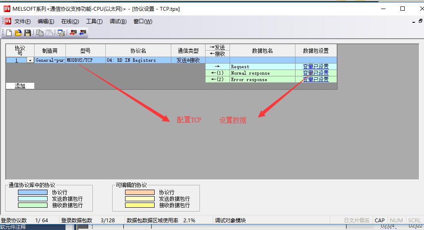Click the Copy toolbar icon
This screenshot has width=424, height=230.
[x=40, y=33]
